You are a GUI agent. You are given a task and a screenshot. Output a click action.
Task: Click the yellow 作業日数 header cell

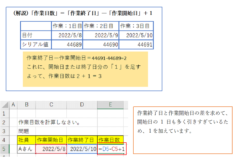click(x=110, y=140)
